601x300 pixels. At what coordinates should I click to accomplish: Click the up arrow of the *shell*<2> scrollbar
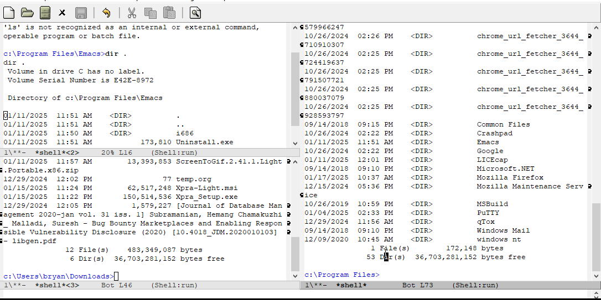295,28
